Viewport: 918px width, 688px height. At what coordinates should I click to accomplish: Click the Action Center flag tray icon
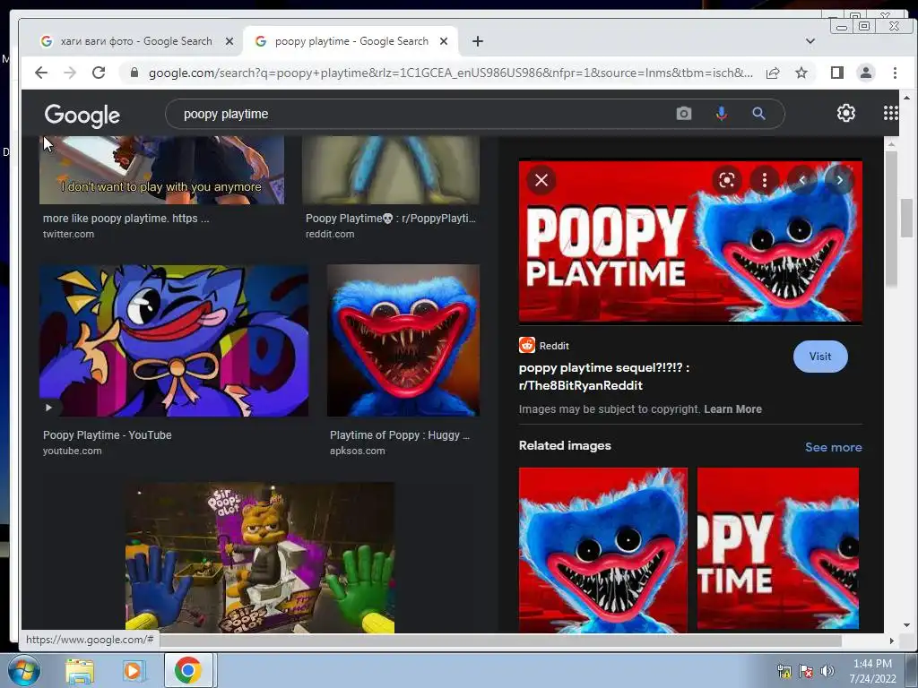click(x=806, y=671)
